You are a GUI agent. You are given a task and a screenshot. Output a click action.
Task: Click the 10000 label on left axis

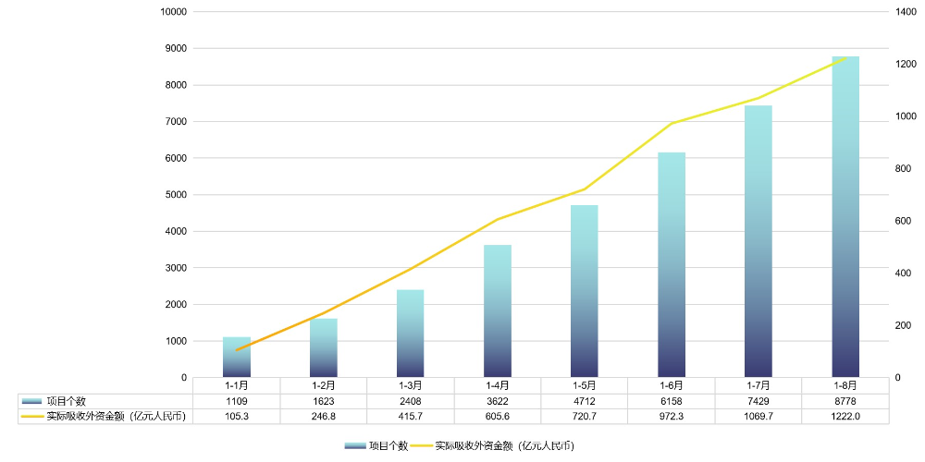coord(174,12)
